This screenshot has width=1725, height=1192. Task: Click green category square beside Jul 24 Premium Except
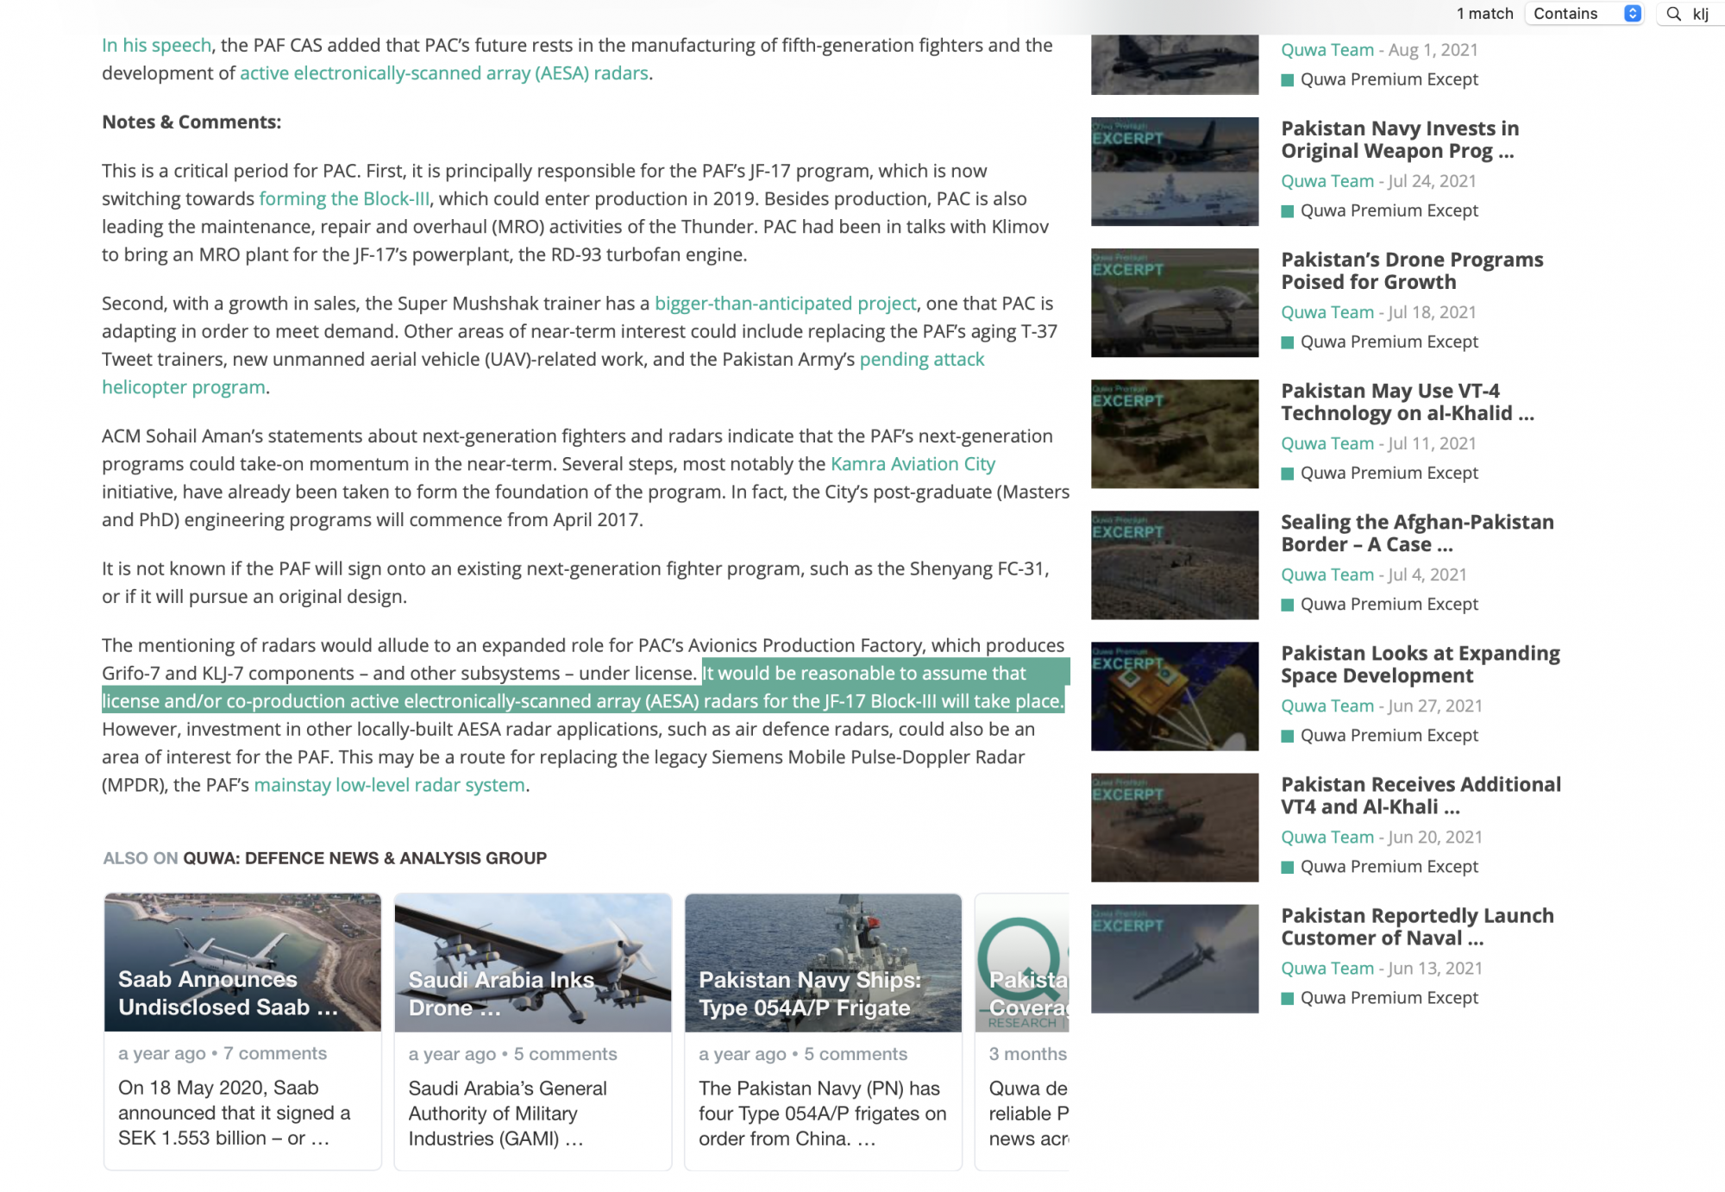tap(1287, 211)
